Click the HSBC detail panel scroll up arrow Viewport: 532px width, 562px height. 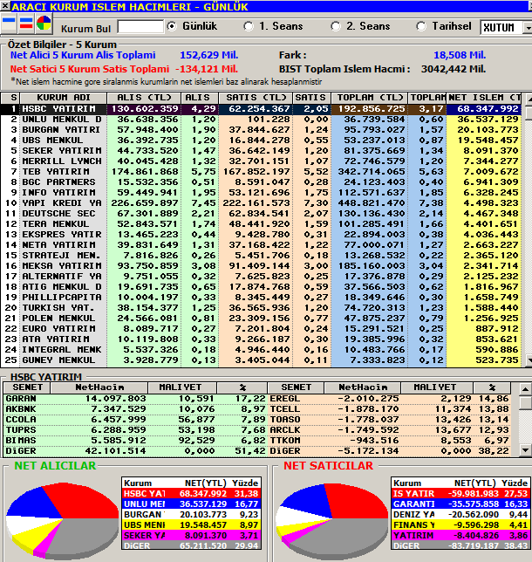(x=525, y=389)
